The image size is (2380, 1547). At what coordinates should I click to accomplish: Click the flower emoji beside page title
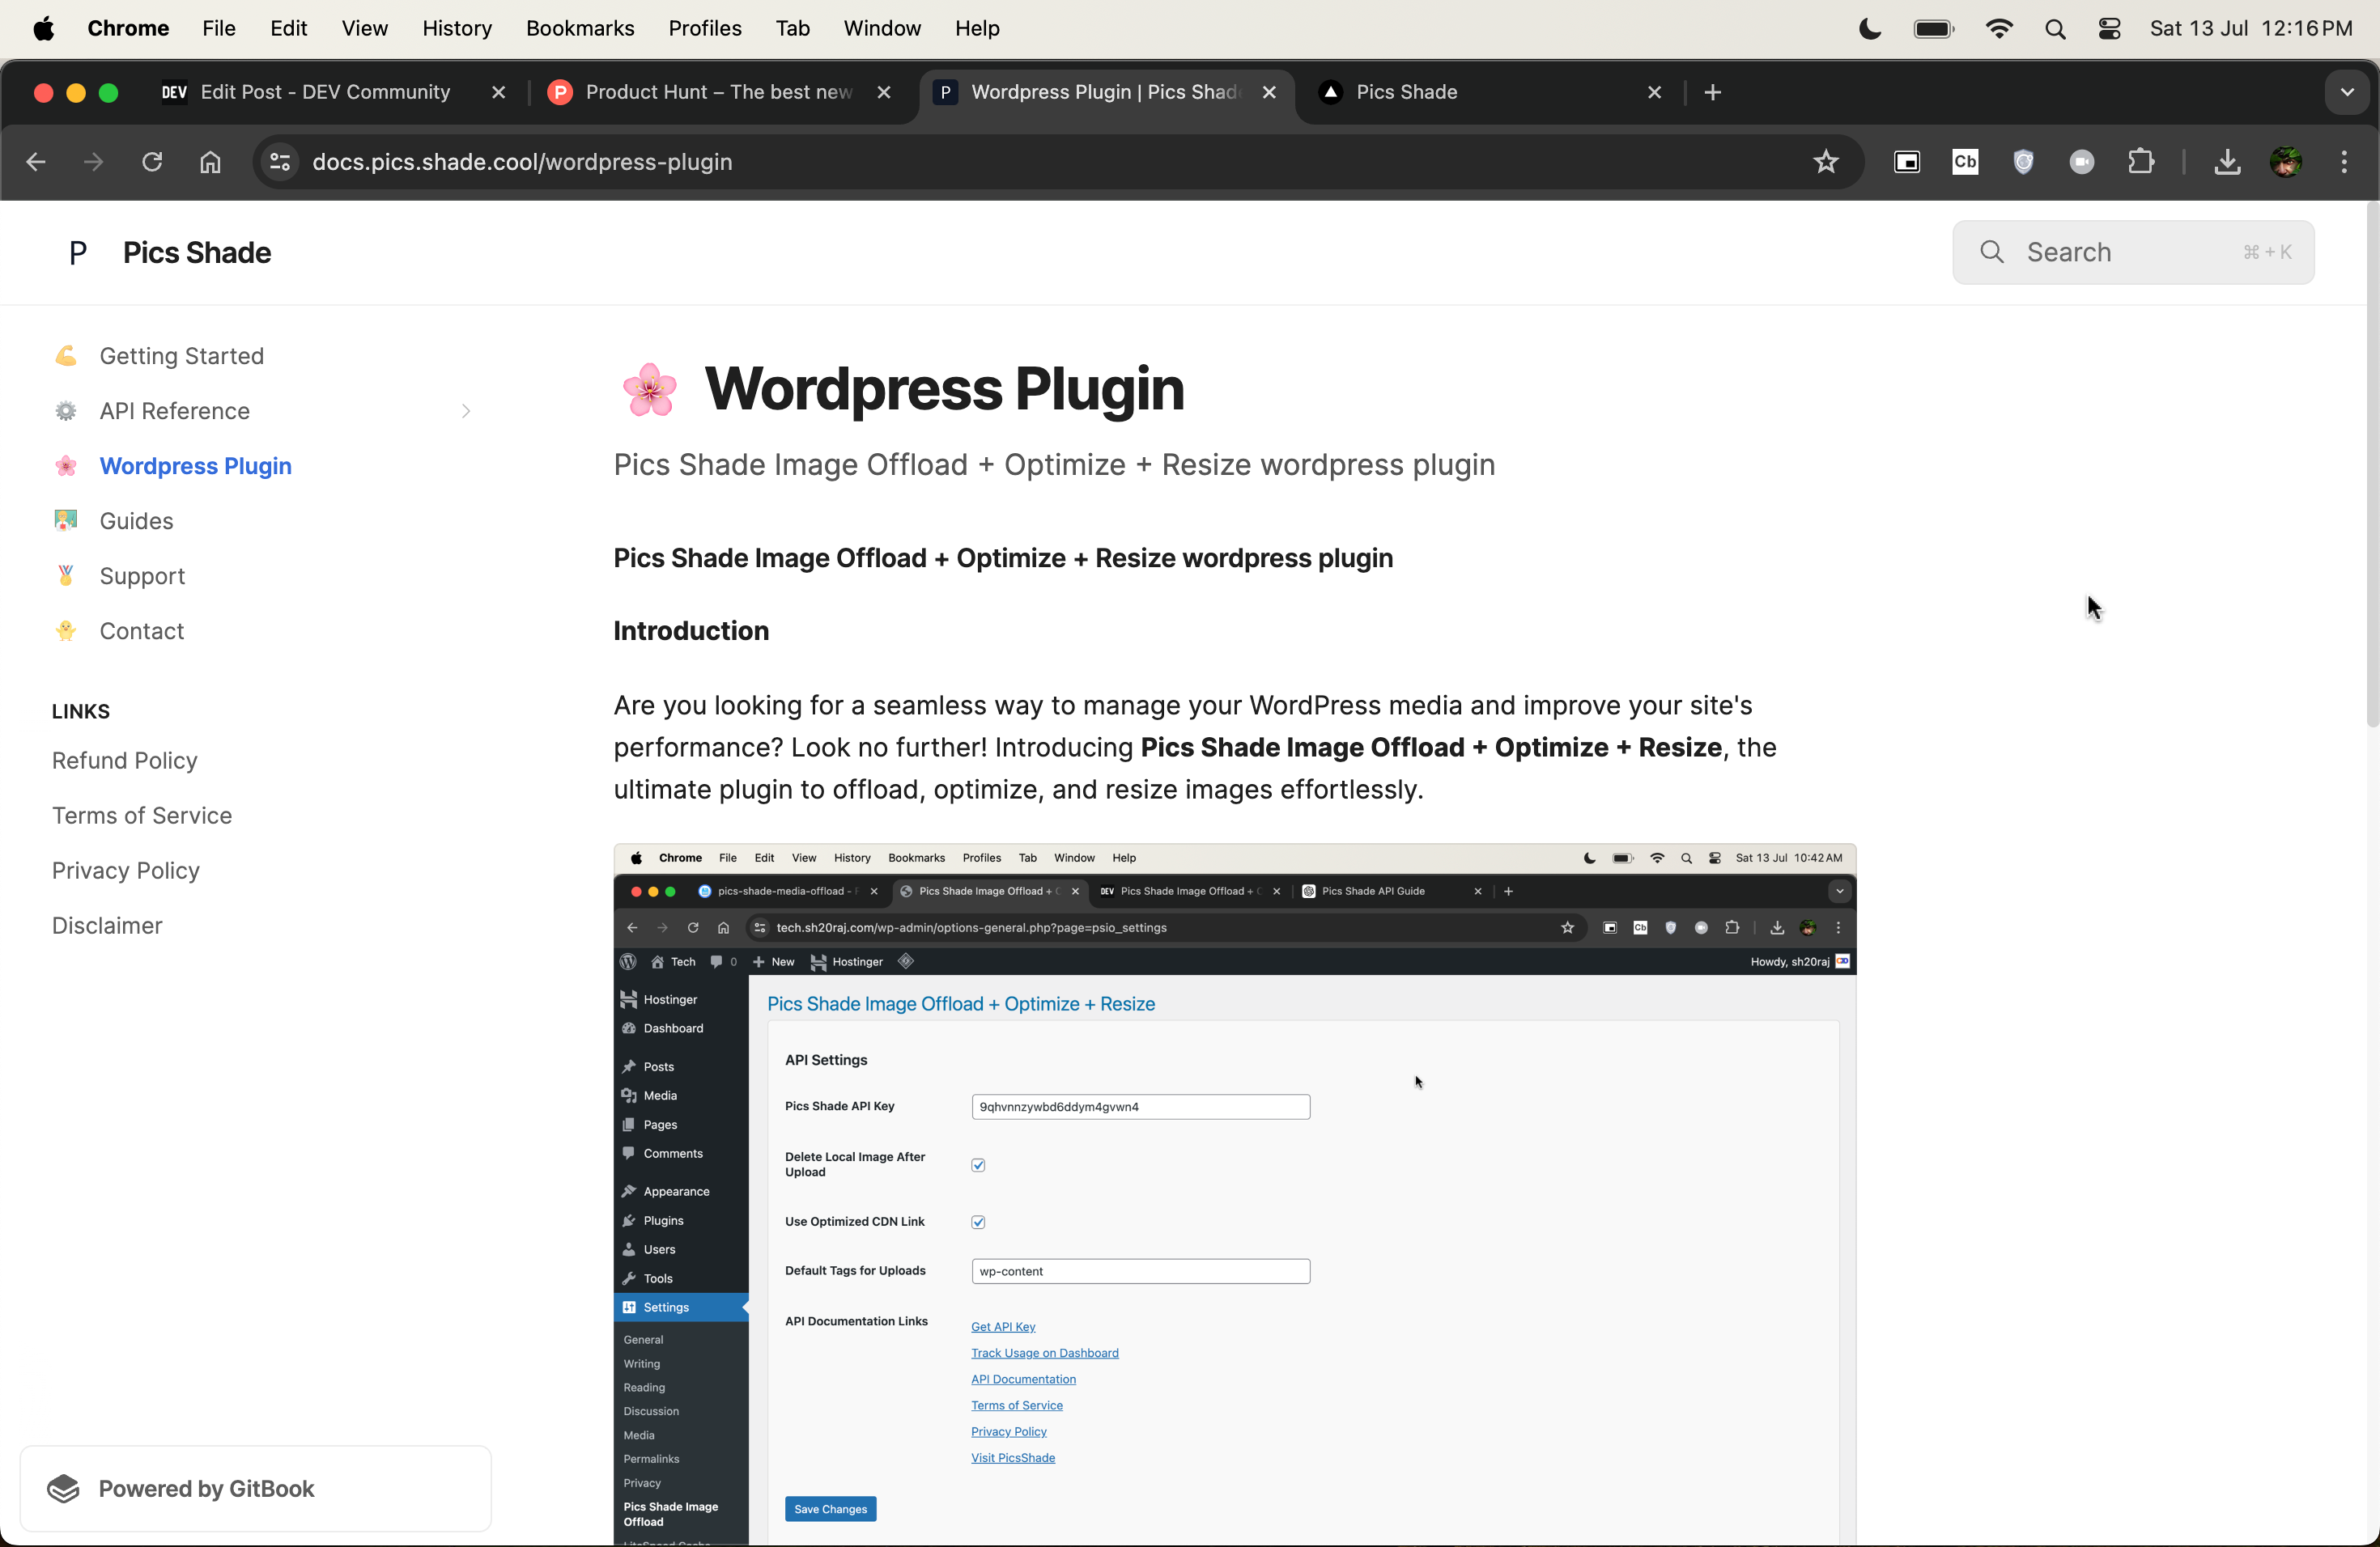[650, 388]
